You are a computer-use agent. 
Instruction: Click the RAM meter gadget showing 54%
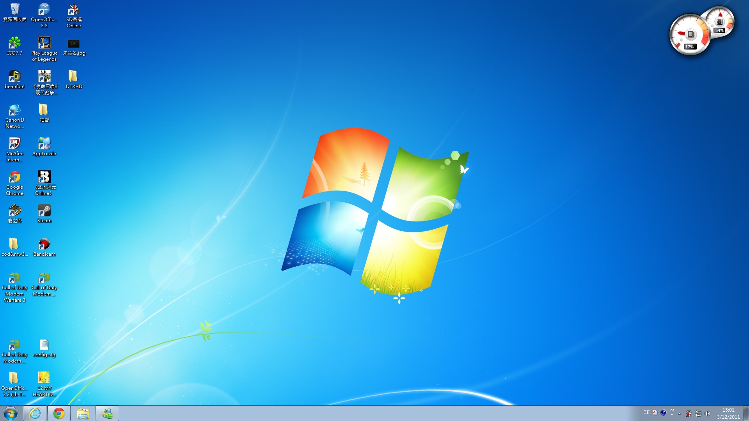click(x=721, y=21)
